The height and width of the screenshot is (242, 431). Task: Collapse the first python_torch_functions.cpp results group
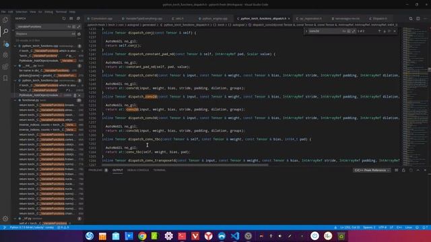click(15, 46)
